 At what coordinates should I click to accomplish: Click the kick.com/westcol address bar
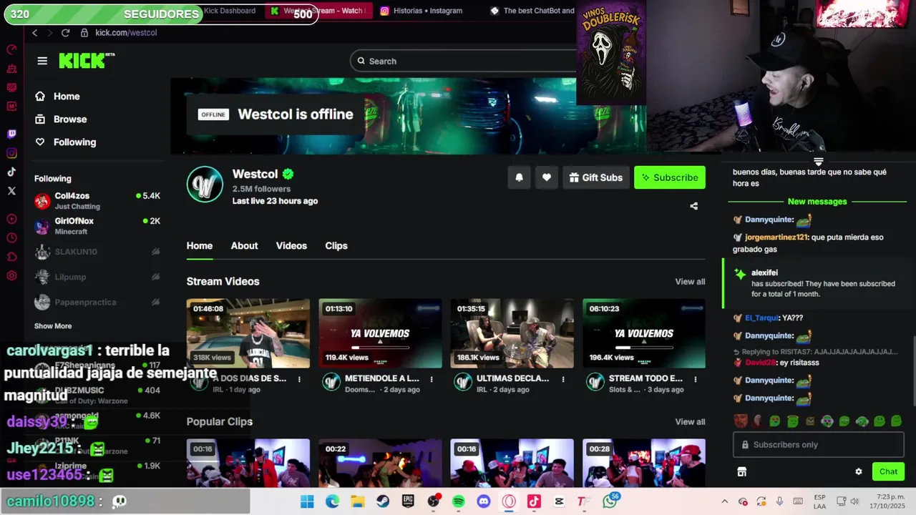coord(126,33)
